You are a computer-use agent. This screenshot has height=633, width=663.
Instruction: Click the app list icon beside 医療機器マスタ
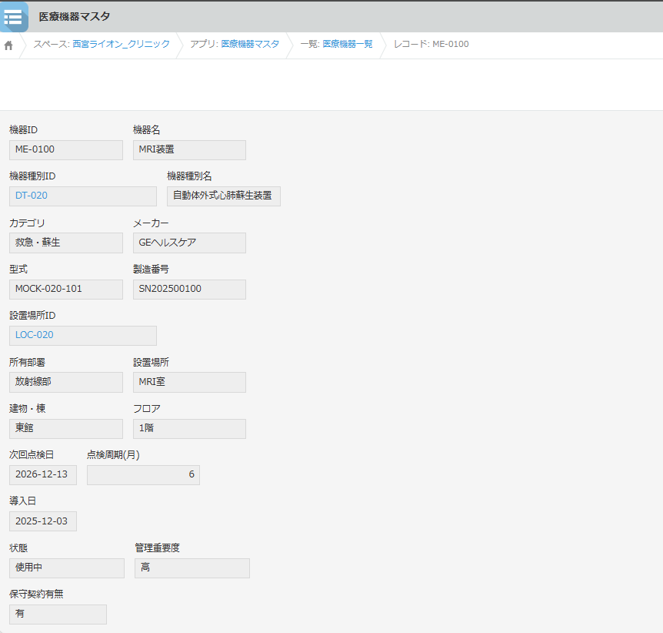(14, 17)
